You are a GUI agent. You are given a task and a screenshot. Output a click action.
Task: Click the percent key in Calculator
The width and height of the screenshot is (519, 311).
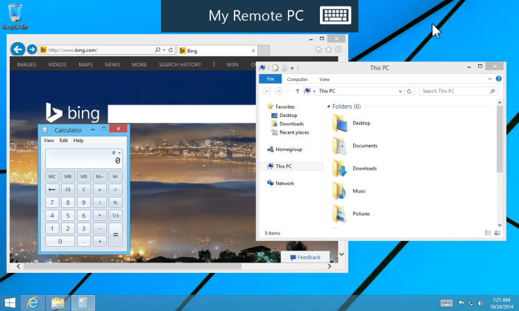pyautogui.click(x=115, y=202)
